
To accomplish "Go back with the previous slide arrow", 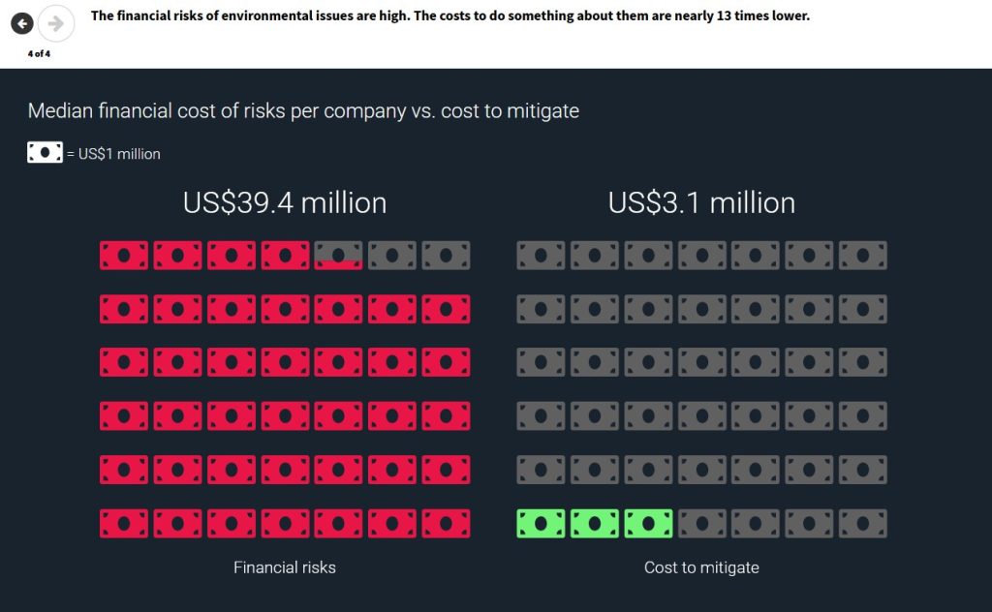I will [x=22, y=24].
